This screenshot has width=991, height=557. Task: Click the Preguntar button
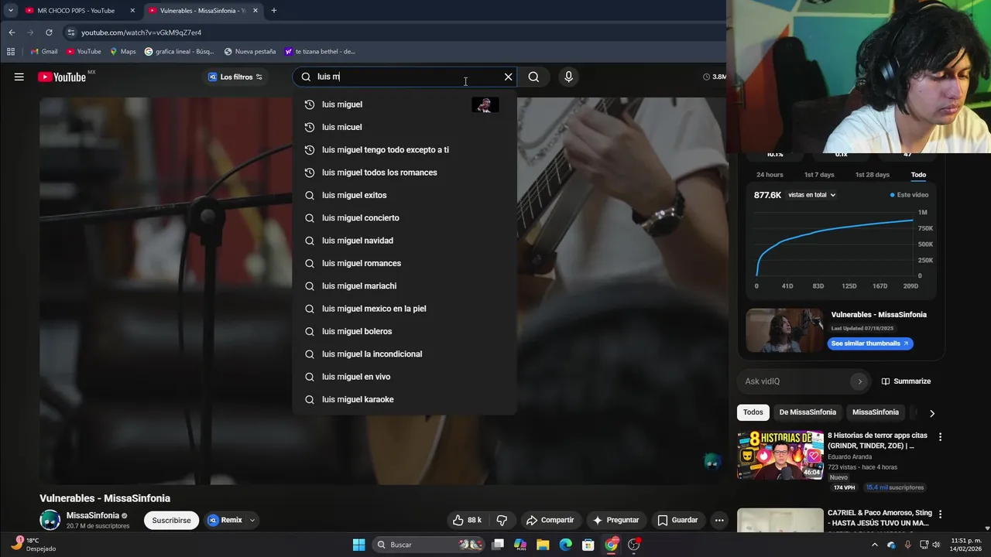616,521
